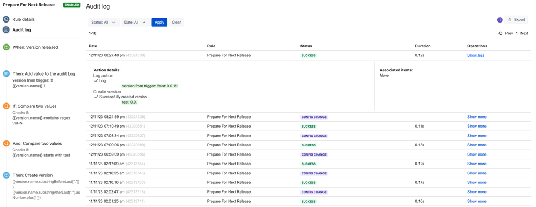The image size is (536, 207).
Task: Export the audit log
Action: pyautogui.click(x=516, y=20)
